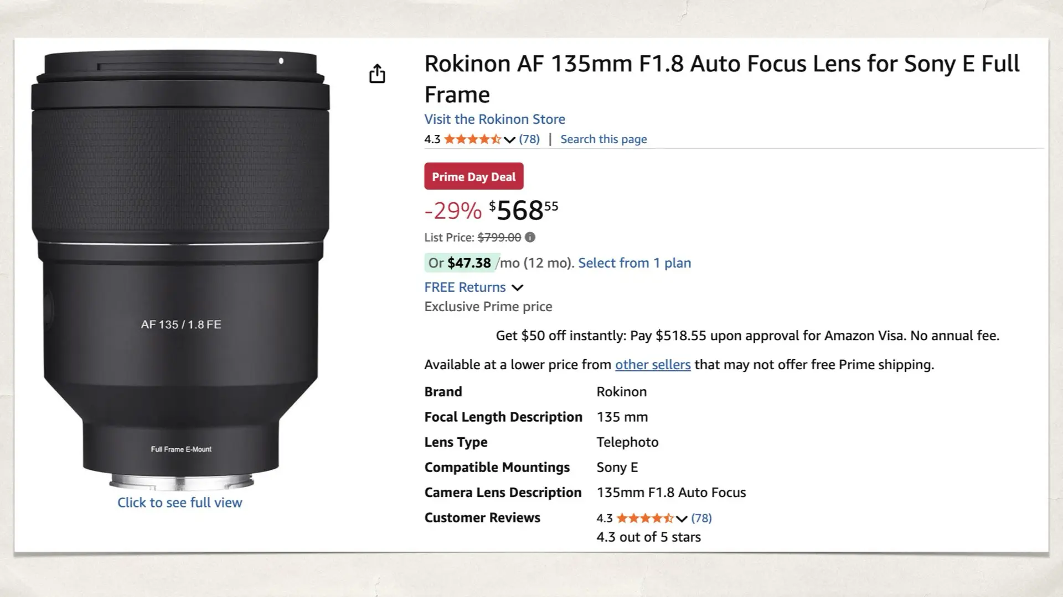The width and height of the screenshot is (1063, 597).
Task: Click the first orange star near product title
Action: [449, 139]
